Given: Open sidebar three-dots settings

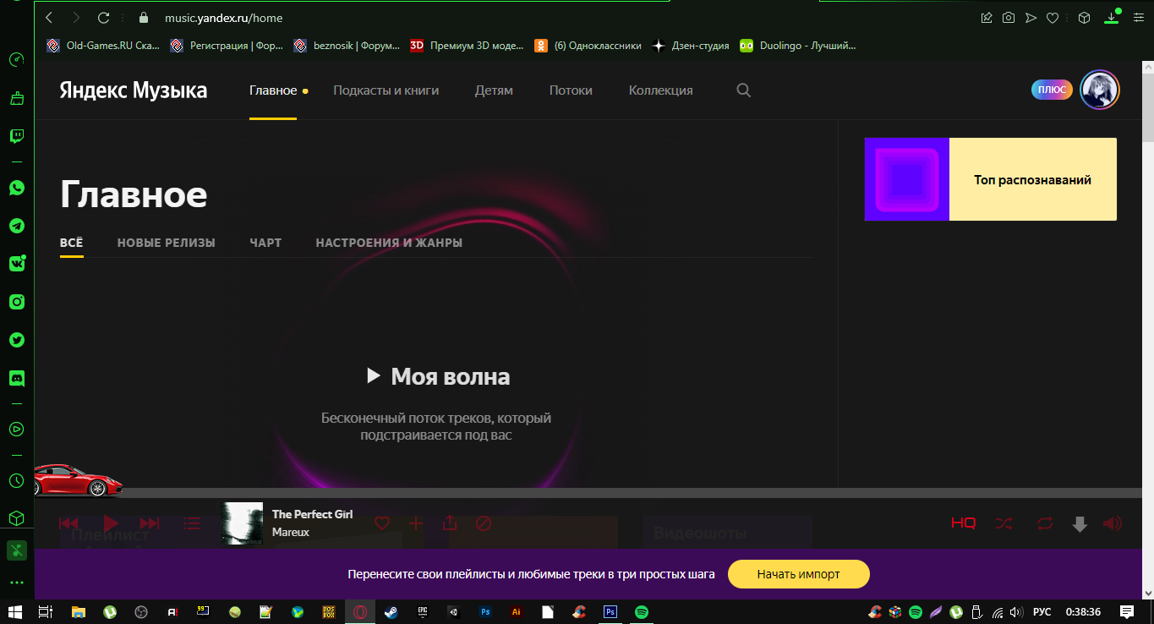Looking at the screenshot, I should [x=17, y=583].
